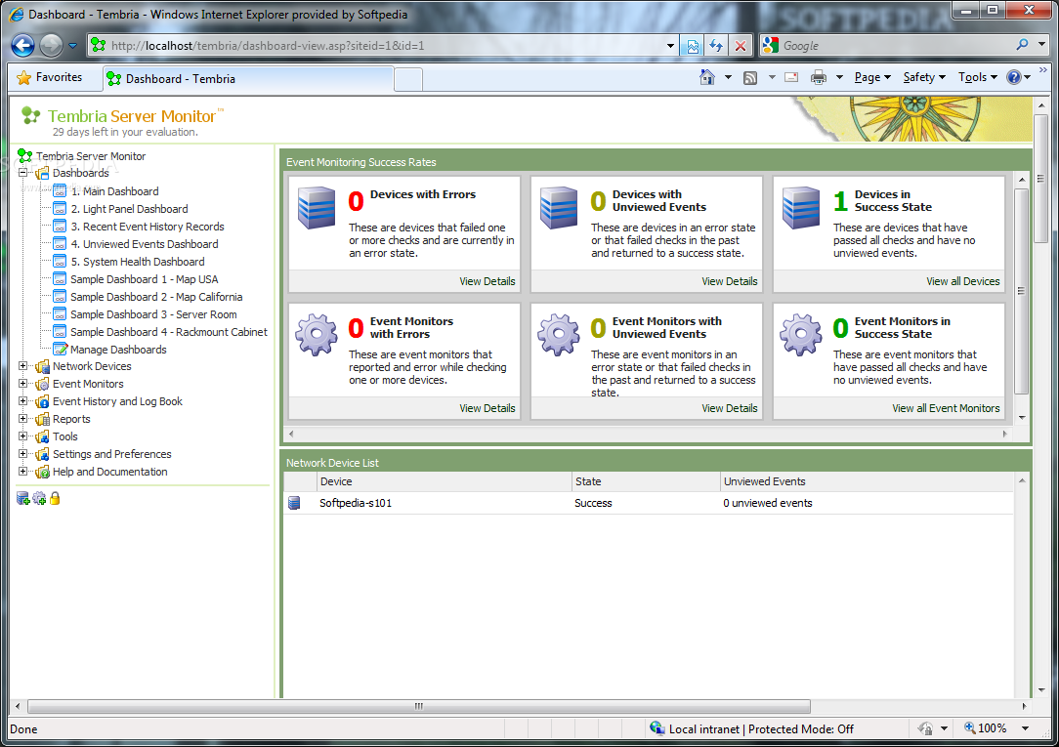
Task: Click View Details under Event Monitors with Errors
Action: (x=487, y=408)
